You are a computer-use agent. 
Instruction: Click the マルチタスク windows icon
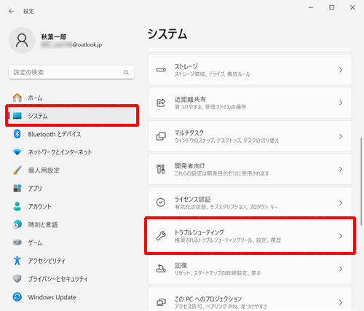pyautogui.click(x=161, y=136)
